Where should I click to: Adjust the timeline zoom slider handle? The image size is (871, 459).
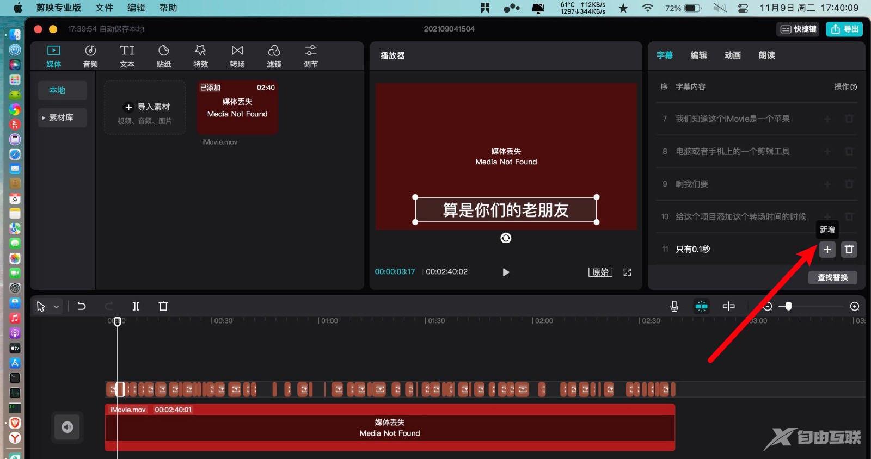[x=788, y=307]
